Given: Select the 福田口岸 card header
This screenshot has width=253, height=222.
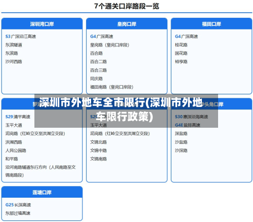Looking at the screenshot, I should 212,24.
